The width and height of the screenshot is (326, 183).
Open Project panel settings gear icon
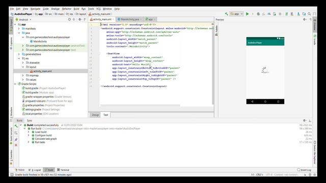(80, 19)
